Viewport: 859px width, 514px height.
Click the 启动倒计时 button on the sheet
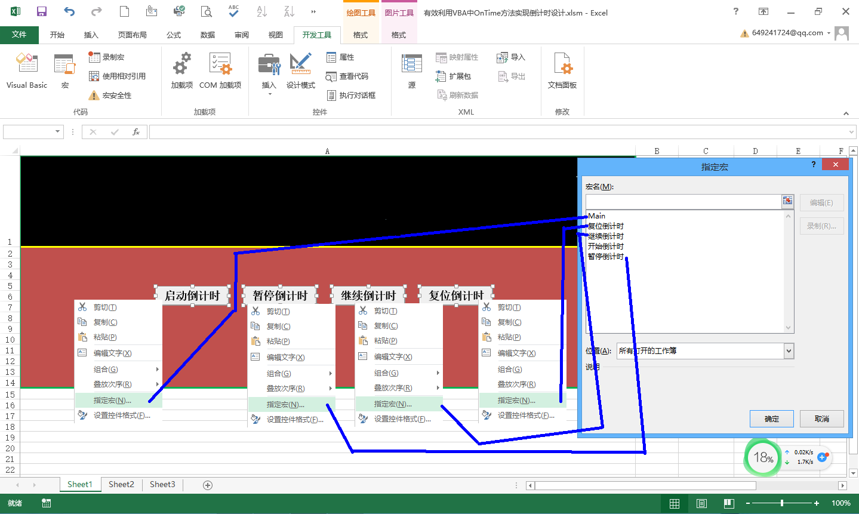[x=192, y=296]
